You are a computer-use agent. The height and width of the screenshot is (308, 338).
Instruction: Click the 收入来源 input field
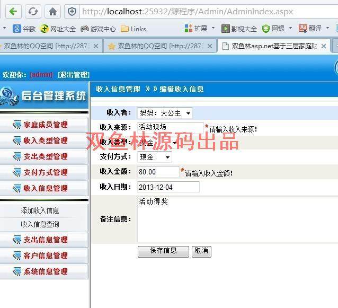pyautogui.click(x=170, y=127)
